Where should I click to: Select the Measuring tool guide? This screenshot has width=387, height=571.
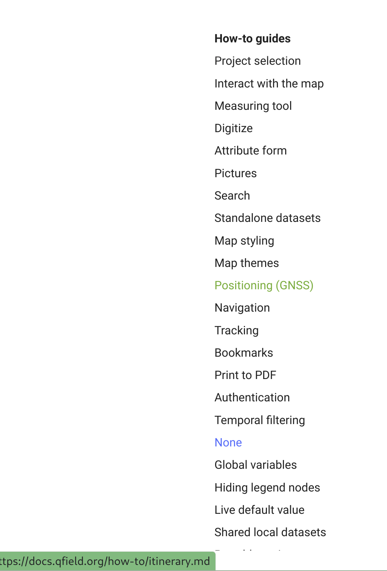(253, 106)
